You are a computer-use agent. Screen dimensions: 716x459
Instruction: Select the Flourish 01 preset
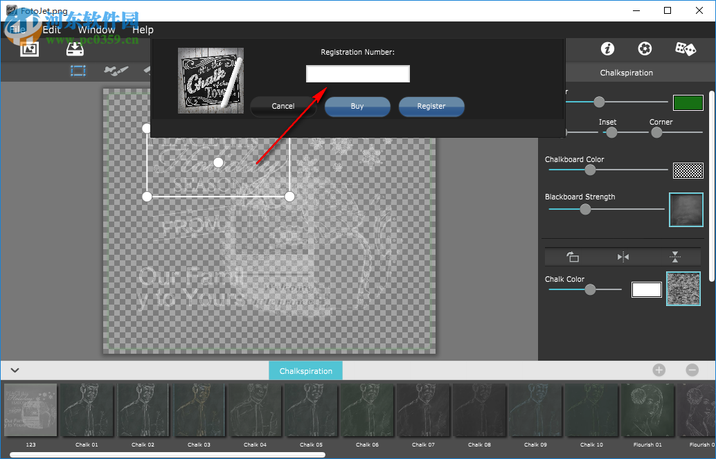(648, 410)
